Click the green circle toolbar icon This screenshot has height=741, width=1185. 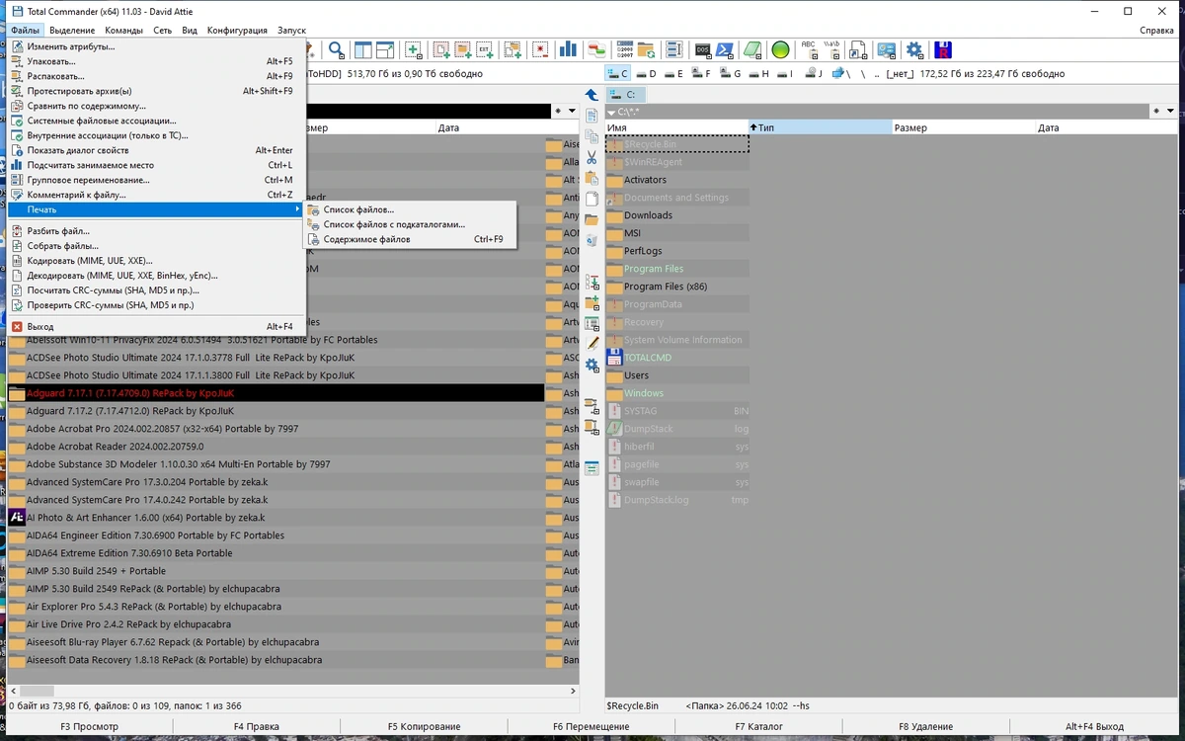click(x=780, y=49)
